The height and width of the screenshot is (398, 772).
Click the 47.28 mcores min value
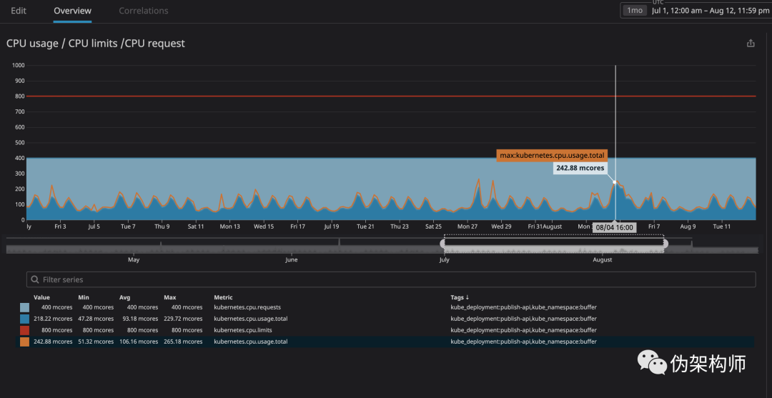click(x=96, y=319)
